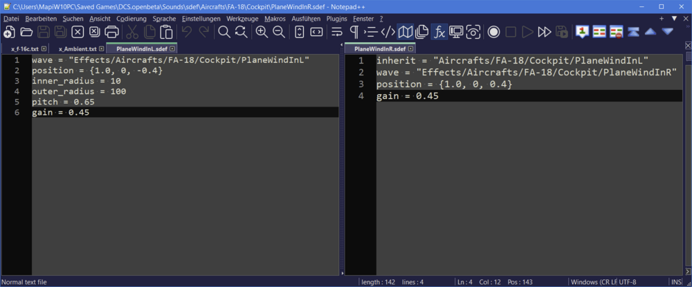Open the Codierung menu
The image size is (692, 287).
131,19
